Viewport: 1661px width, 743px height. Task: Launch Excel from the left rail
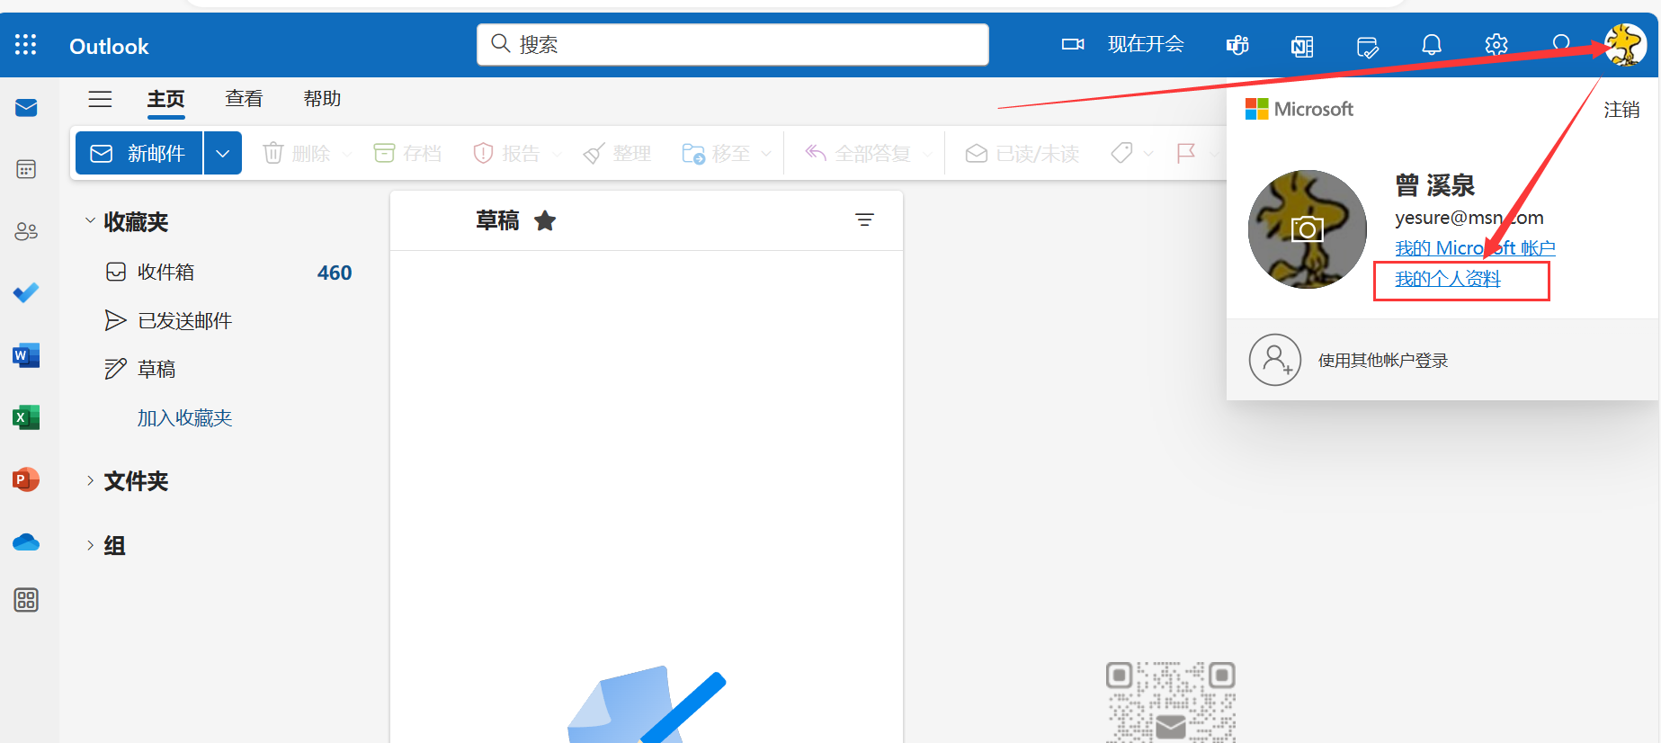point(26,417)
